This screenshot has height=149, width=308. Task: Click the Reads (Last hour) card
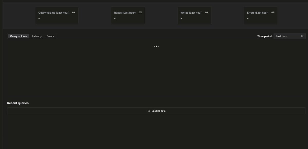pos(128,15)
